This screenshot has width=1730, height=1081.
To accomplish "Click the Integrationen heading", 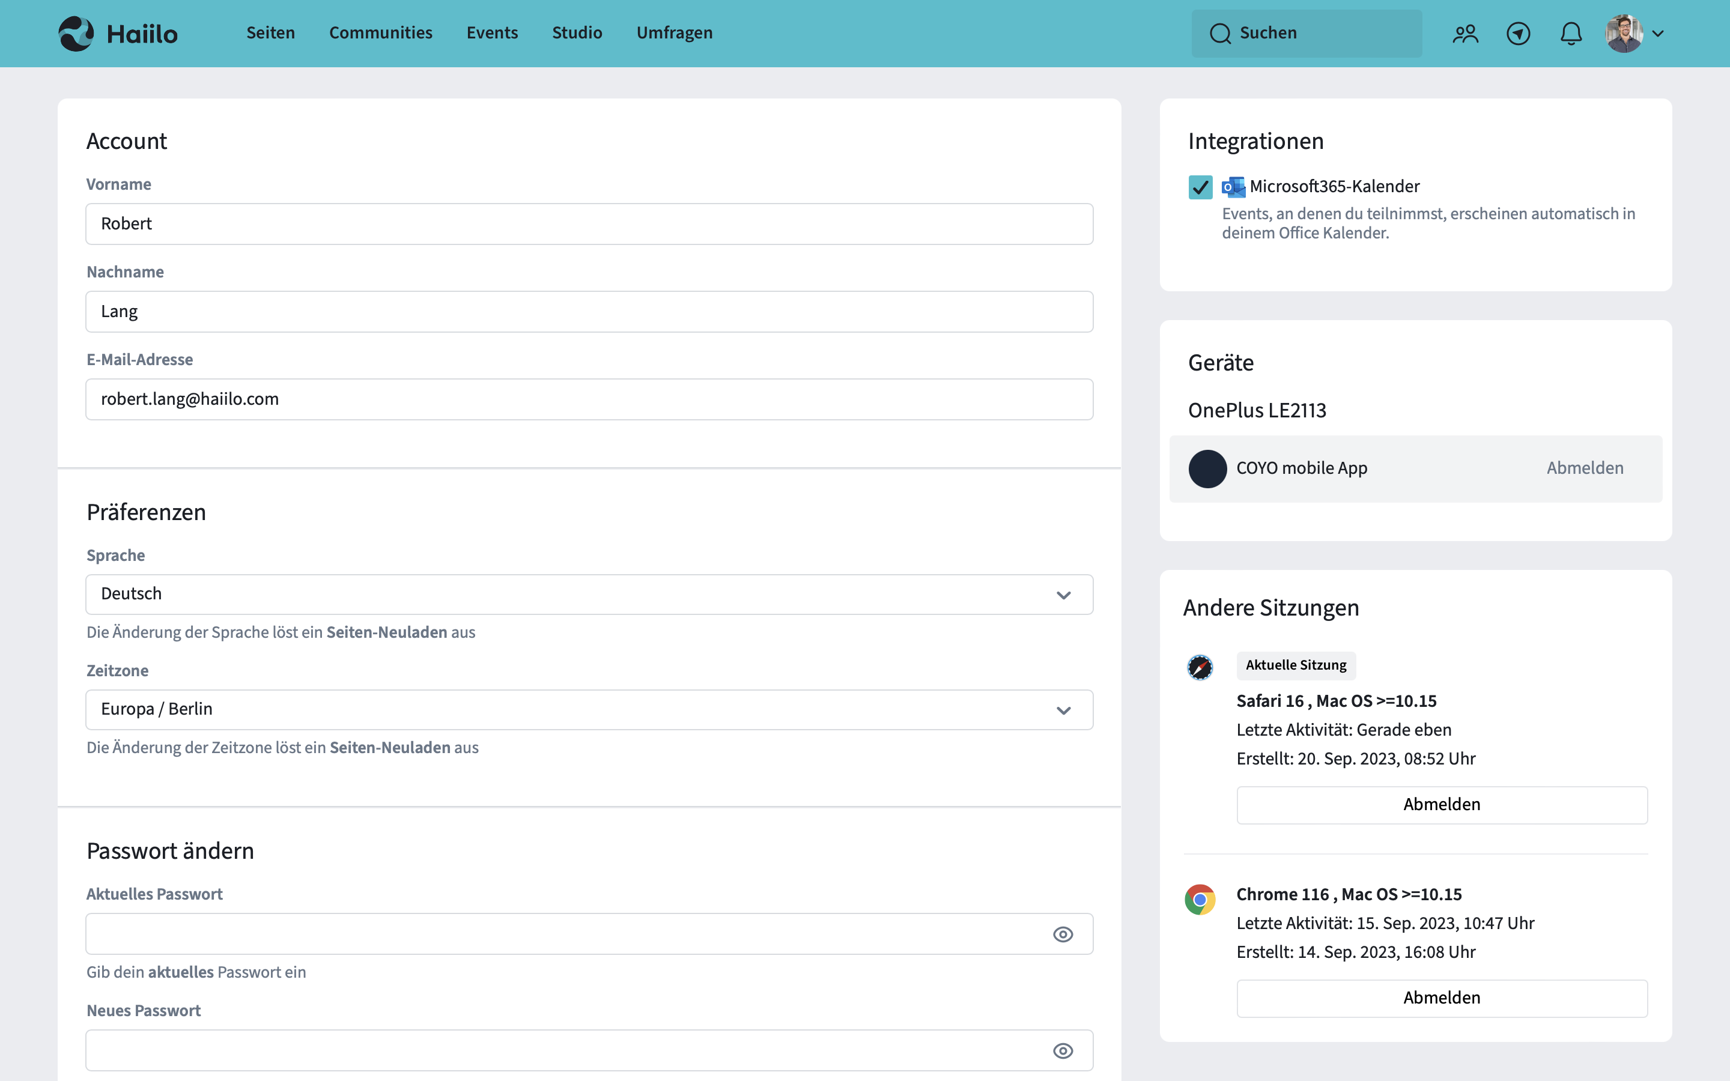I will tap(1256, 142).
